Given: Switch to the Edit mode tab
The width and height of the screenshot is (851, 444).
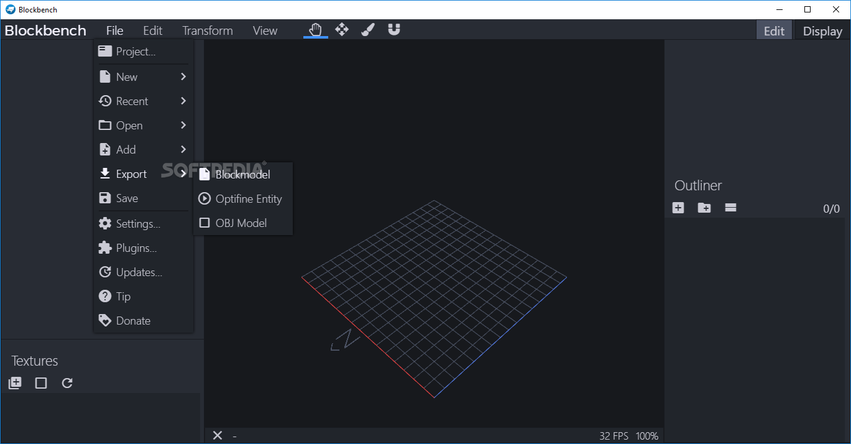Looking at the screenshot, I should click(774, 30).
